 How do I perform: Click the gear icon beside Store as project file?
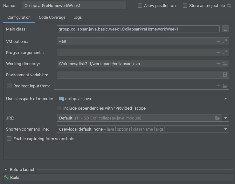[x=229, y=5]
